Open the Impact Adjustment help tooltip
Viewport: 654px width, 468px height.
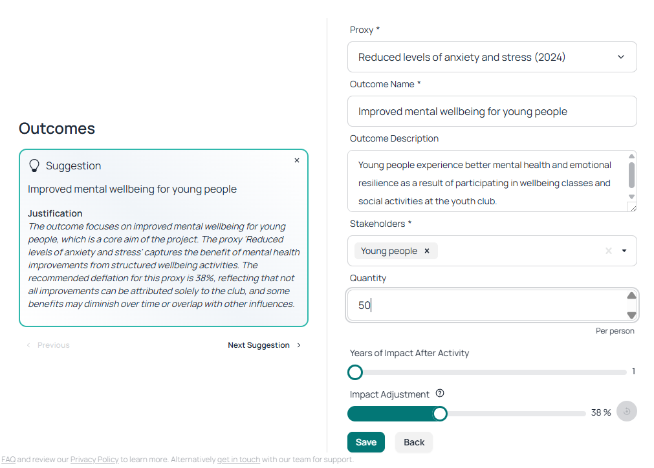[440, 394]
